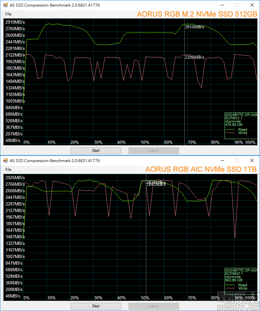Click Start button in top benchmark window
The width and height of the screenshot is (260, 311).
tap(96, 151)
